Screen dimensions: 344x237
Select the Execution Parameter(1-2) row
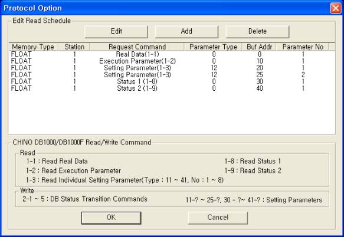pyautogui.click(x=172, y=61)
